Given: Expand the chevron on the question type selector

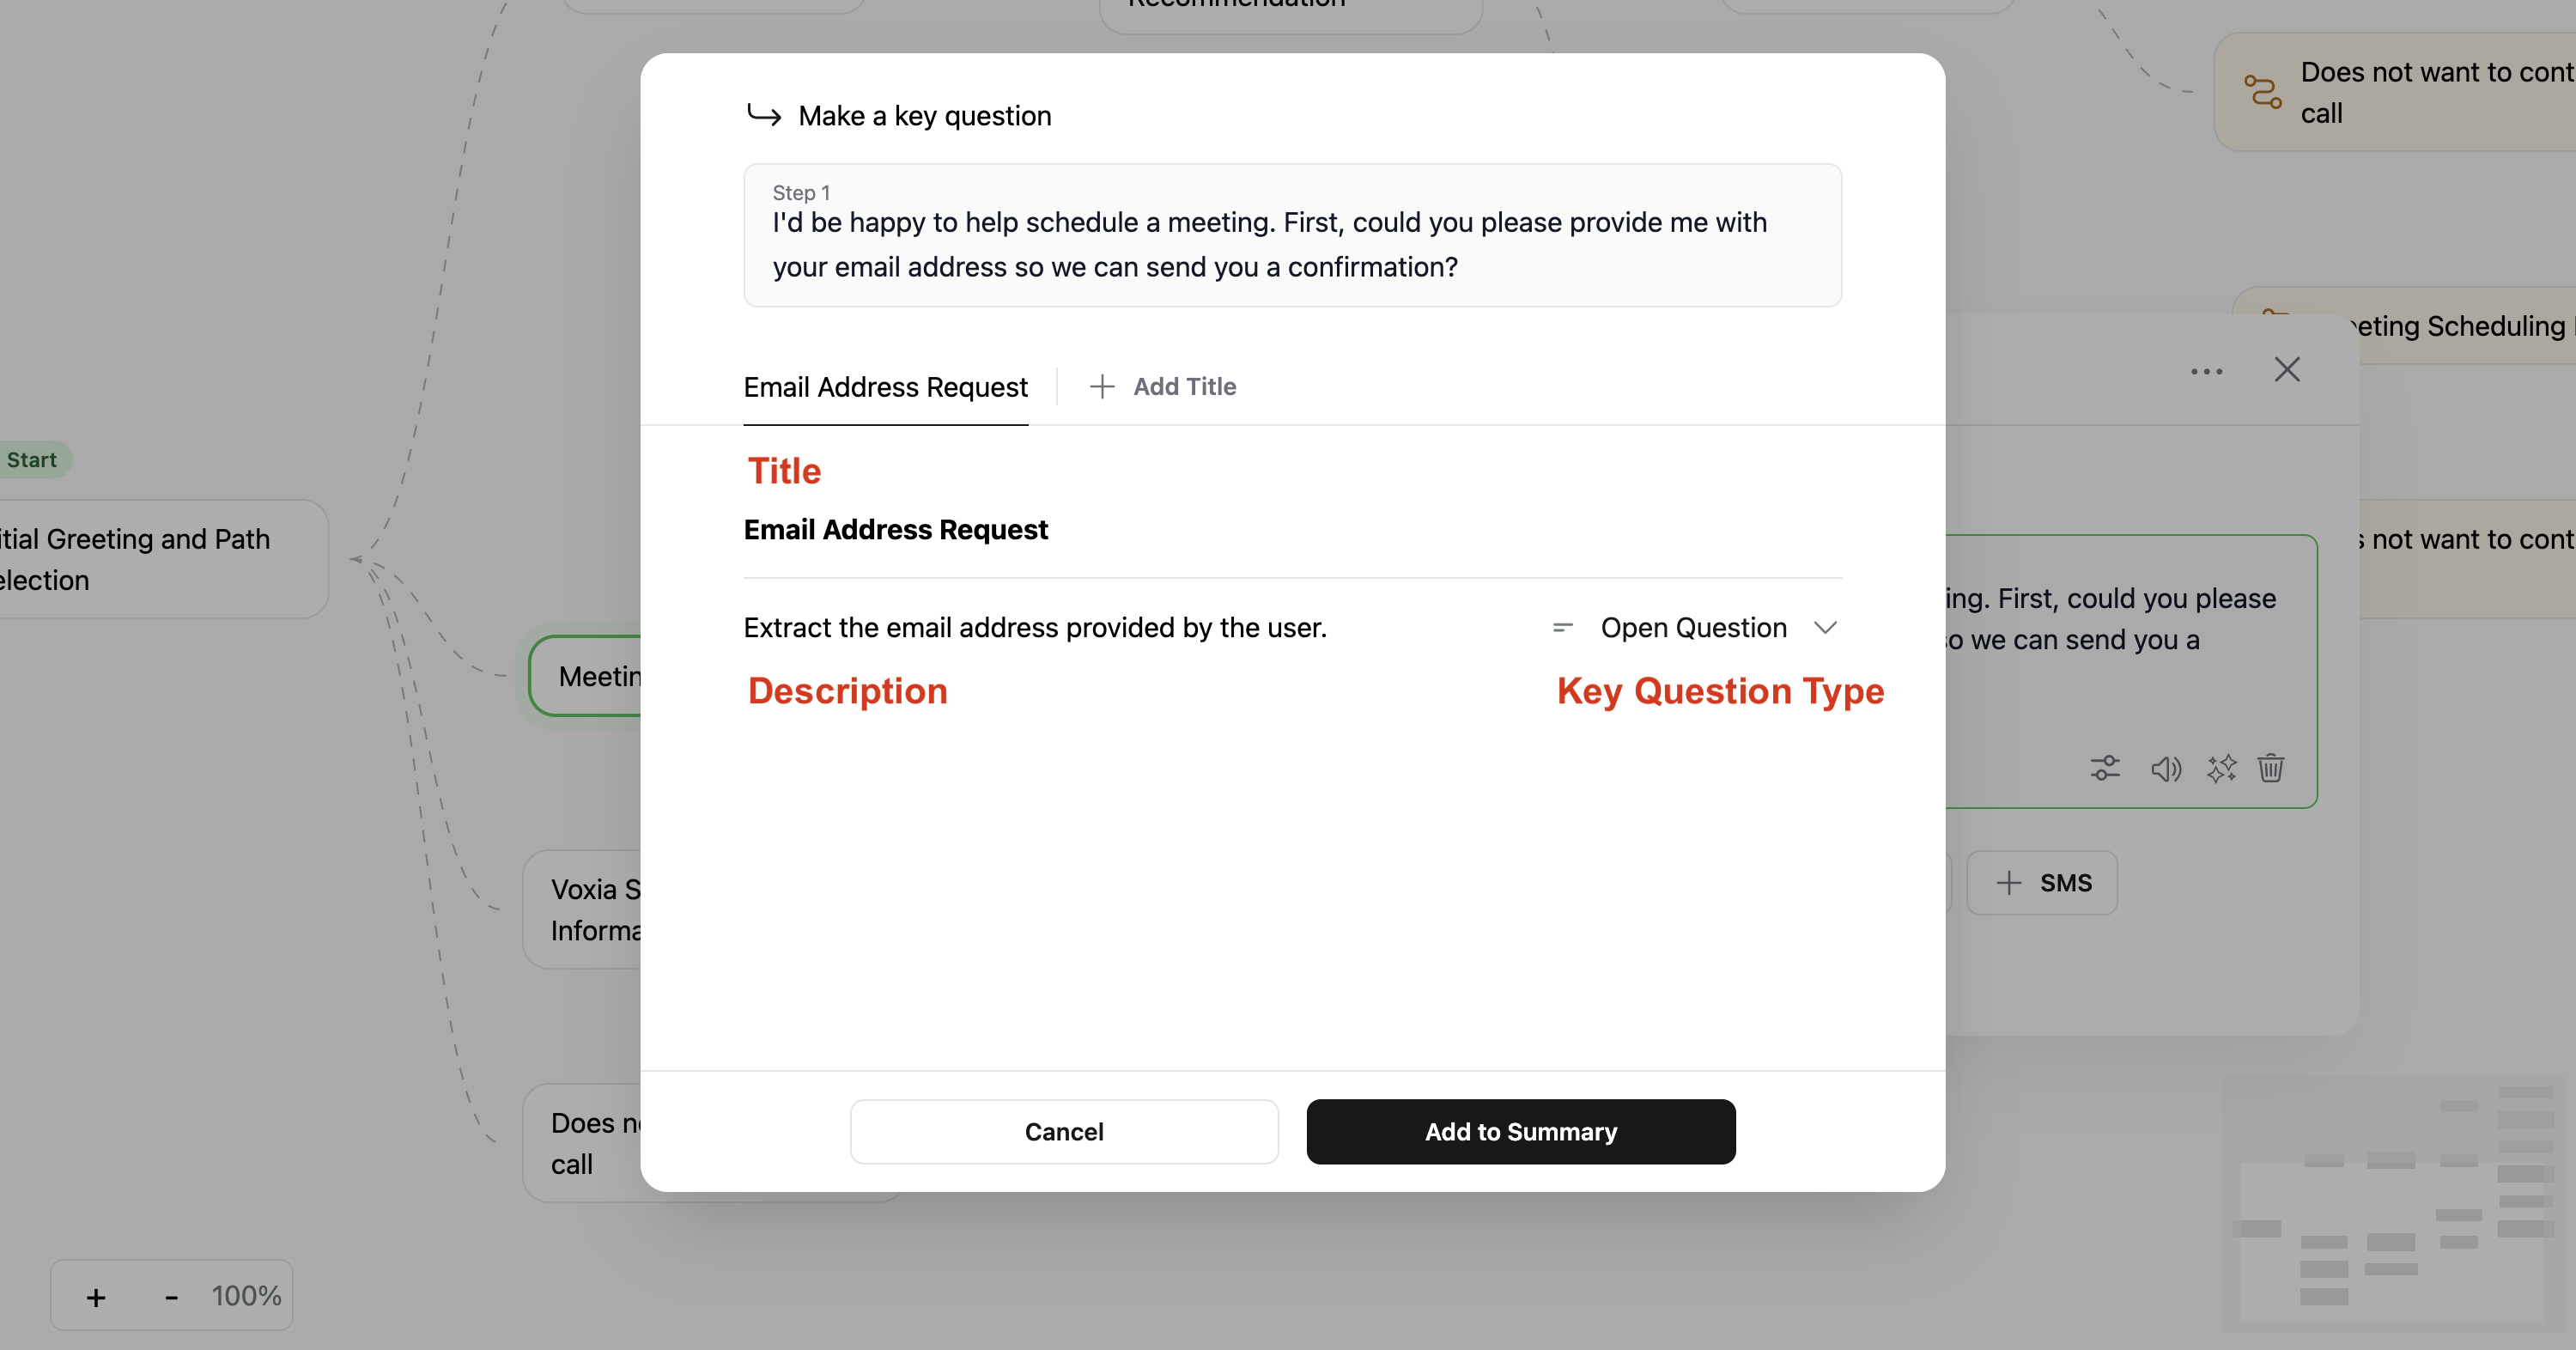Looking at the screenshot, I should click(x=1826, y=627).
